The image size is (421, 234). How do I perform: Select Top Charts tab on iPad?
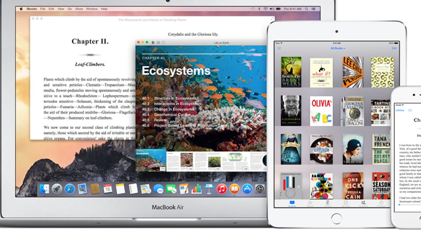click(x=346, y=203)
